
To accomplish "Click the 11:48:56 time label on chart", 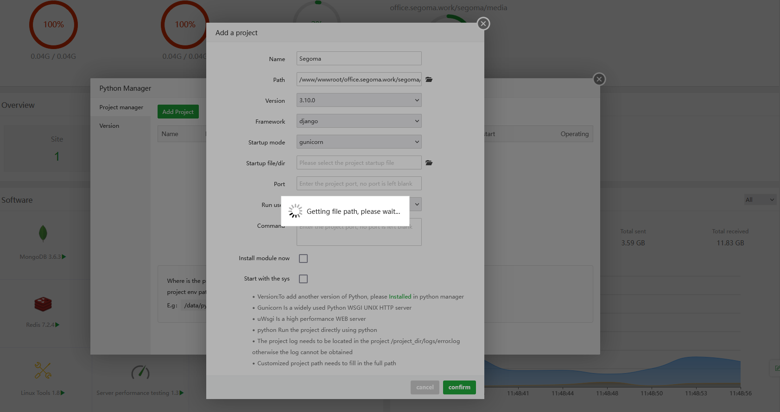I will pos(741,393).
